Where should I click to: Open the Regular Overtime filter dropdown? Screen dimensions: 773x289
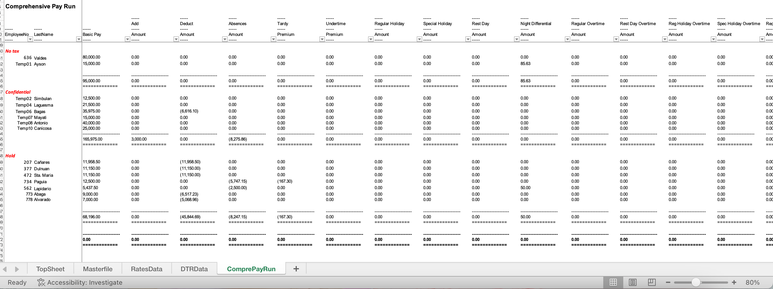point(616,39)
